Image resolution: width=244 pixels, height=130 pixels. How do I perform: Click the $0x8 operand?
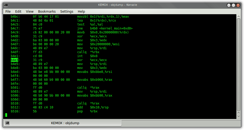94,56
